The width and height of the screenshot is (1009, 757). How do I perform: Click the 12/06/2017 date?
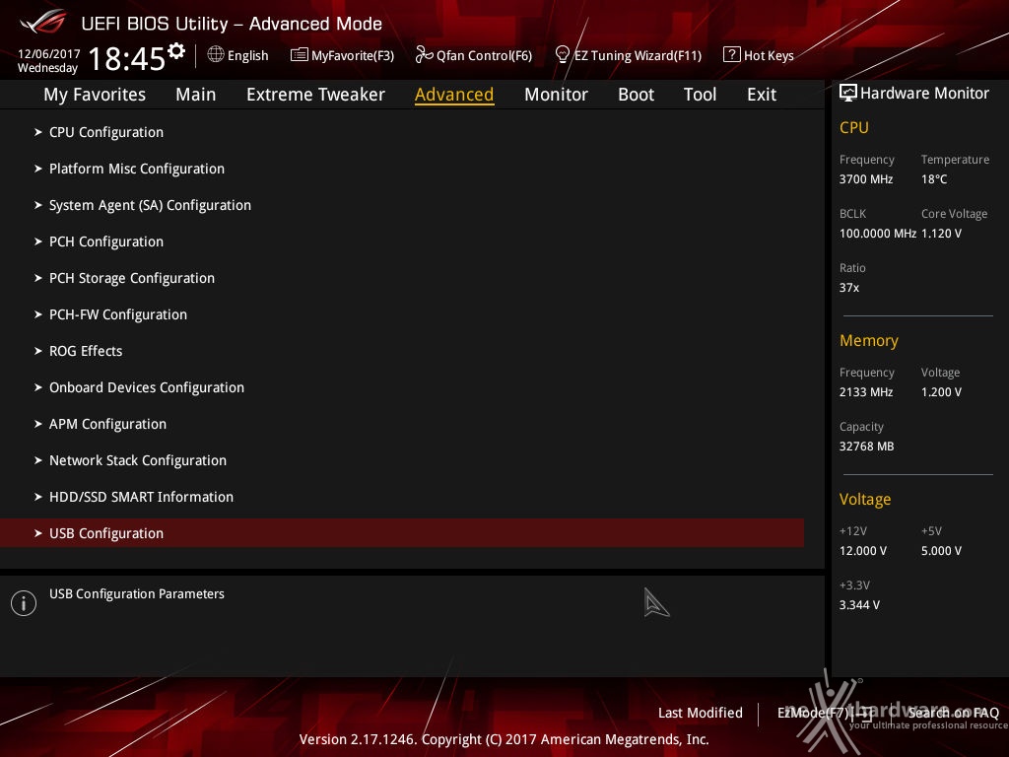click(x=49, y=54)
